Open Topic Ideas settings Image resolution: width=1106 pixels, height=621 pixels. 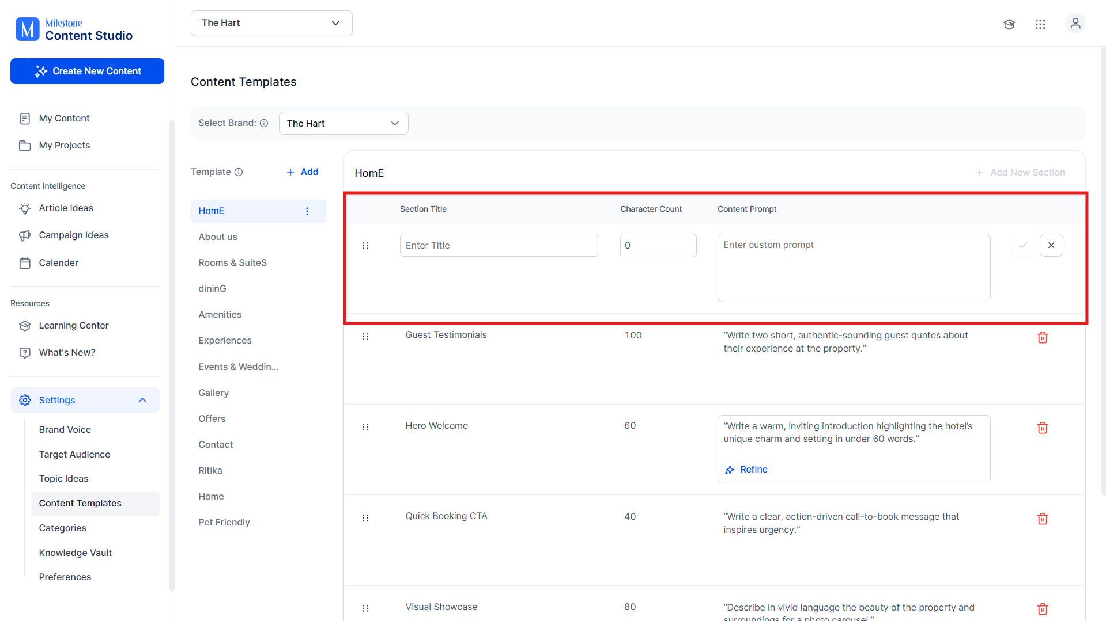tap(63, 479)
